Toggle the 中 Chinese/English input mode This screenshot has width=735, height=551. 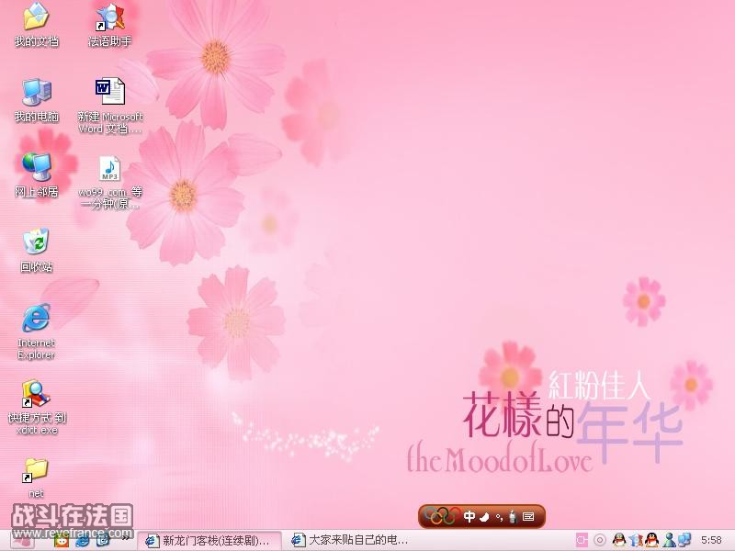click(469, 517)
